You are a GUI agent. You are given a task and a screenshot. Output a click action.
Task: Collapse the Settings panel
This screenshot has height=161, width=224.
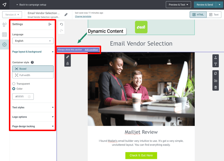[x=50, y=24]
